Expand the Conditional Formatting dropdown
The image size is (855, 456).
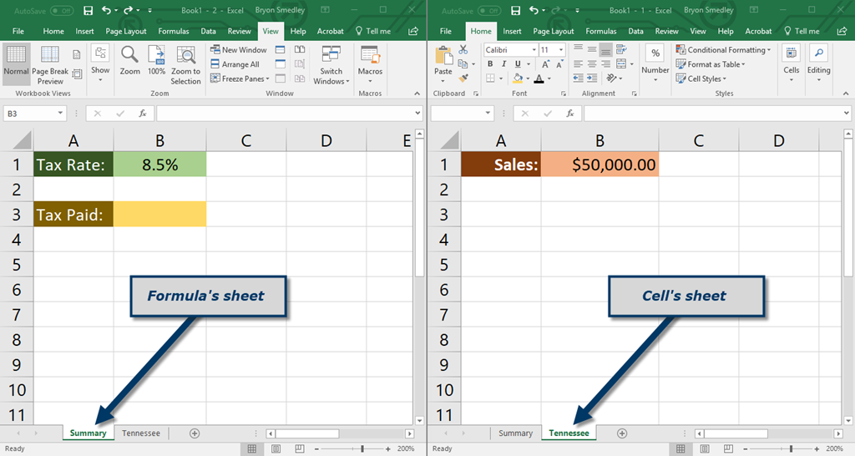tap(723, 50)
